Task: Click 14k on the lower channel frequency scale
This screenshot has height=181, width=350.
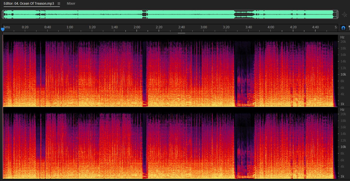Action: tap(343, 134)
